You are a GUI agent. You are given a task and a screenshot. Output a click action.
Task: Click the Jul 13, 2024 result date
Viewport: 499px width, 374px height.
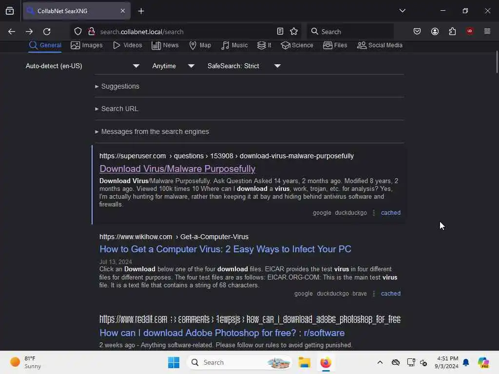(115, 262)
